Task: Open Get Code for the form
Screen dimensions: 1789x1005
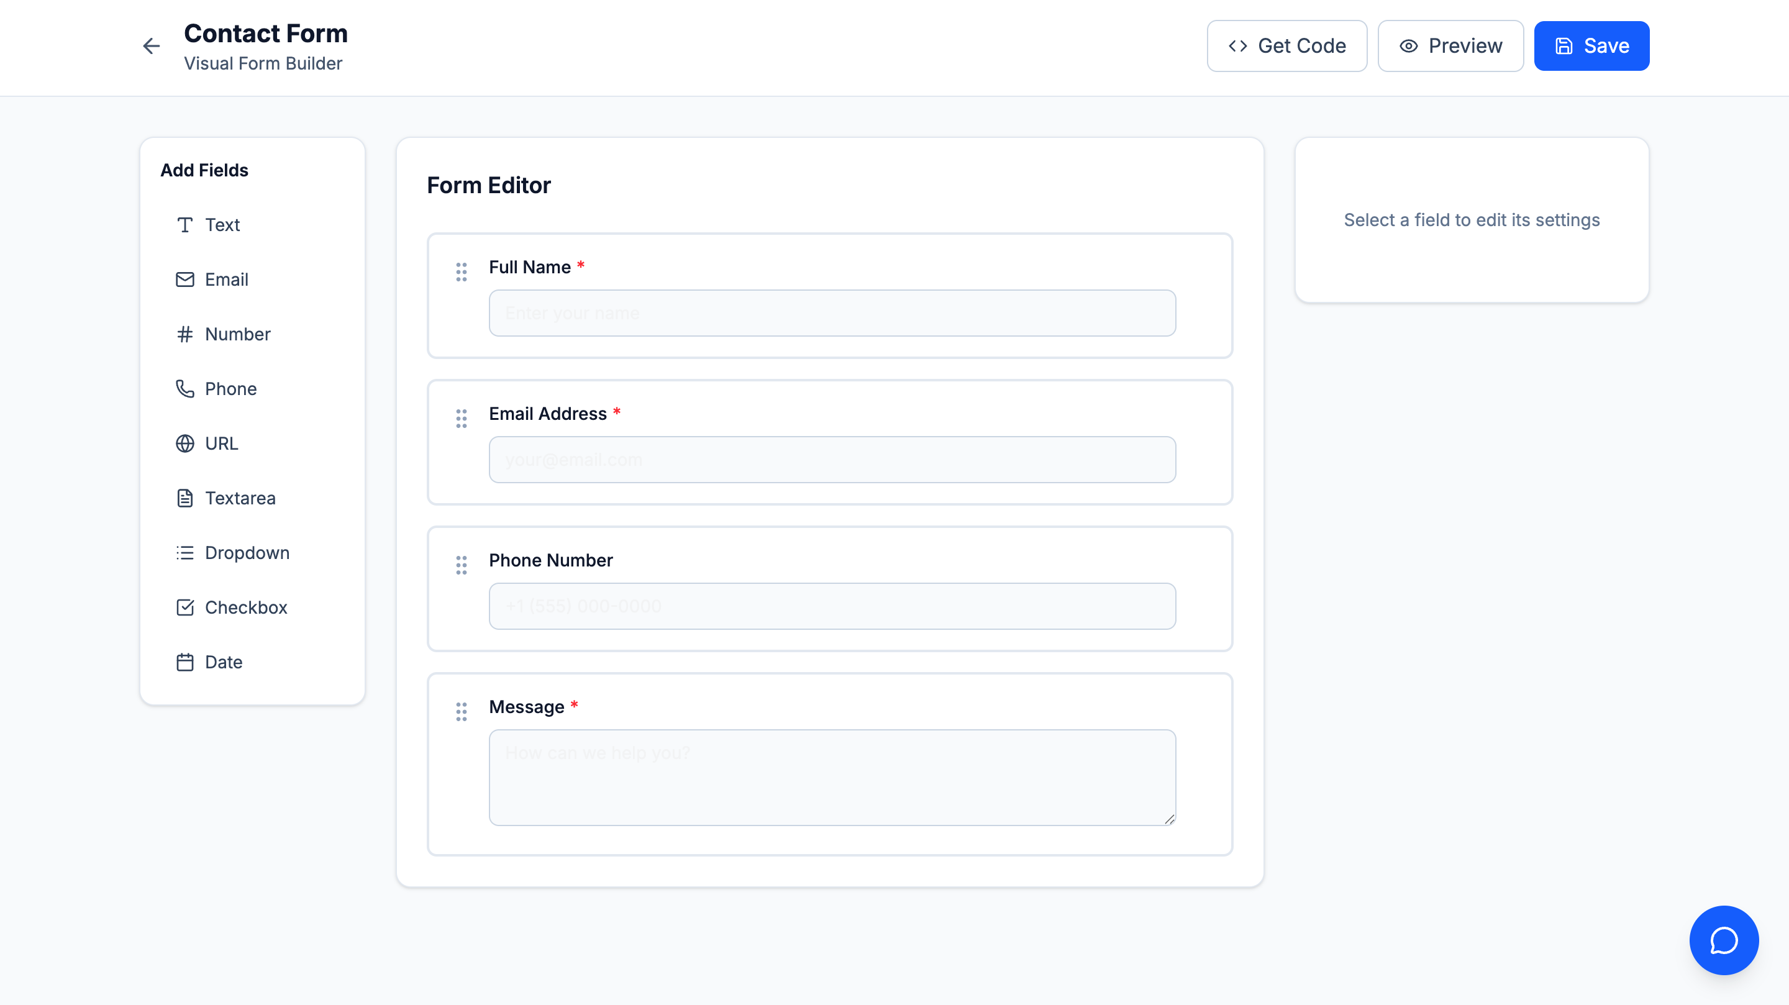Action: tap(1286, 45)
